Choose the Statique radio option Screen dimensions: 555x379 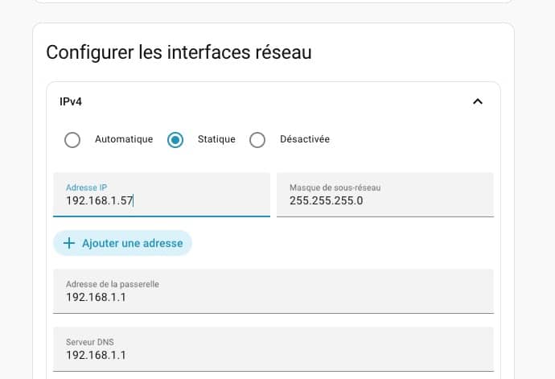coord(175,140)
